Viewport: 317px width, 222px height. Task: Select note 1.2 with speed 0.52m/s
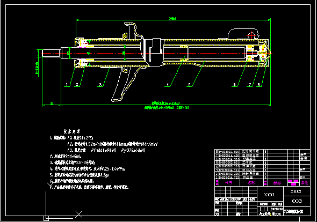pyautogui.click(x=112, y=144)
